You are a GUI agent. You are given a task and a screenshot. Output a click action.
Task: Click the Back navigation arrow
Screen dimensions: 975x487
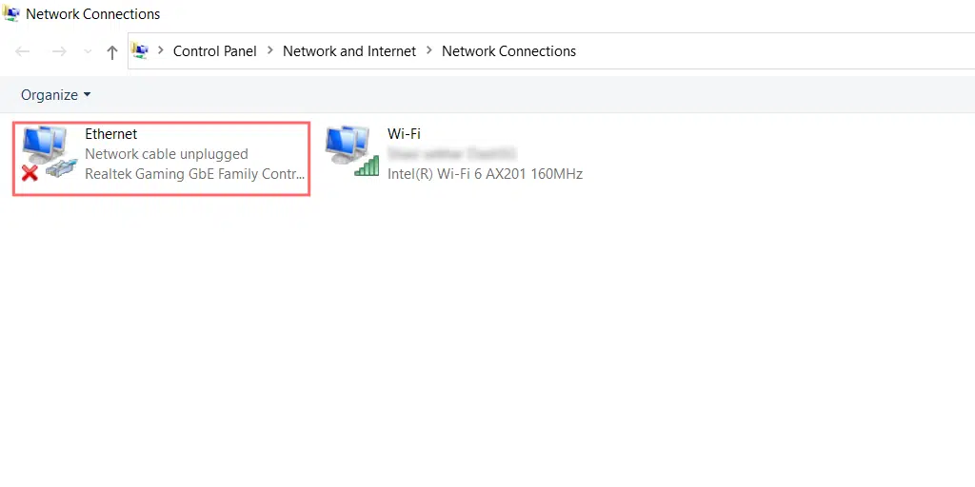pos(23,51)
